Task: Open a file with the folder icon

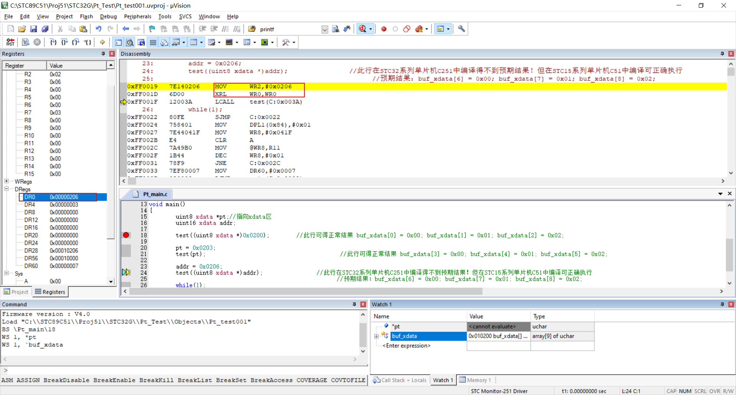Action: click(22, 29)
